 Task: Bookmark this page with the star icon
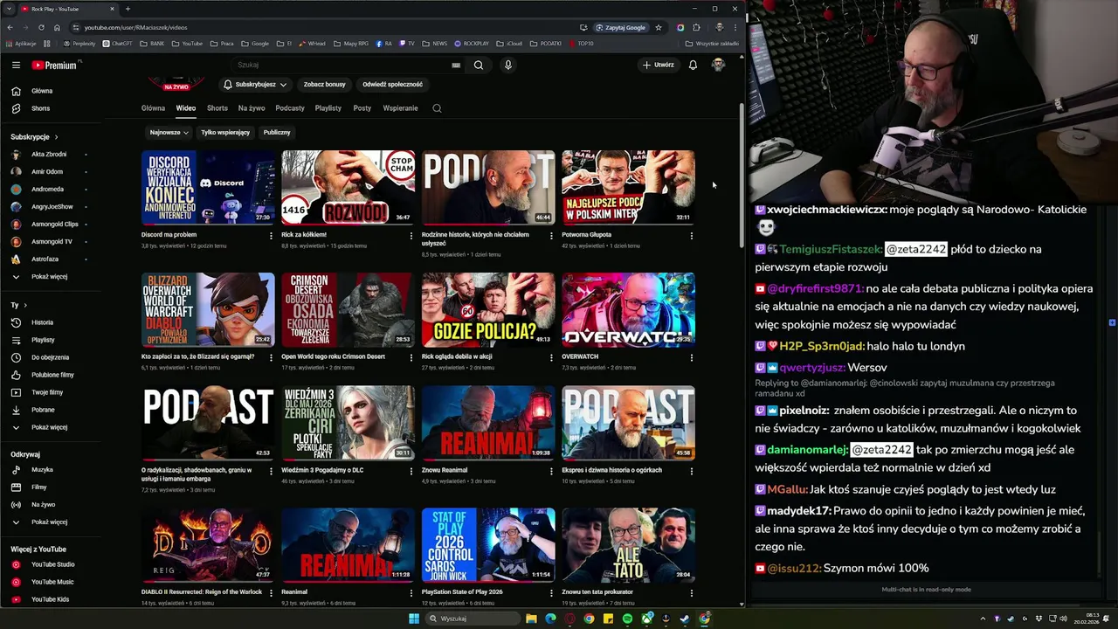pyautogui.click(x=659, y=27)
